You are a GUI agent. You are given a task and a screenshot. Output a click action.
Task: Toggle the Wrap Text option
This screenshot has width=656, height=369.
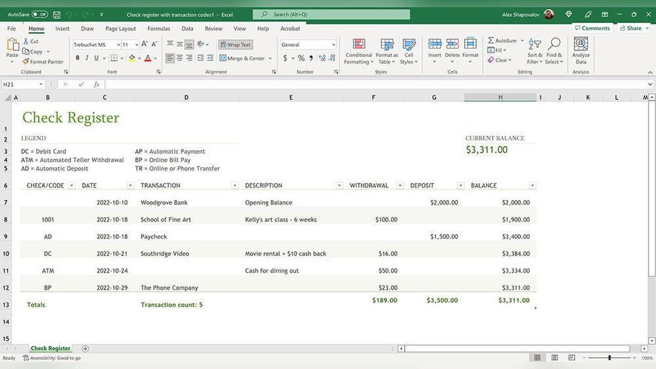tap(235, 45)
